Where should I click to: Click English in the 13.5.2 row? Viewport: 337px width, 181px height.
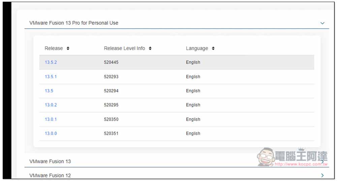(x=193, y=62)
